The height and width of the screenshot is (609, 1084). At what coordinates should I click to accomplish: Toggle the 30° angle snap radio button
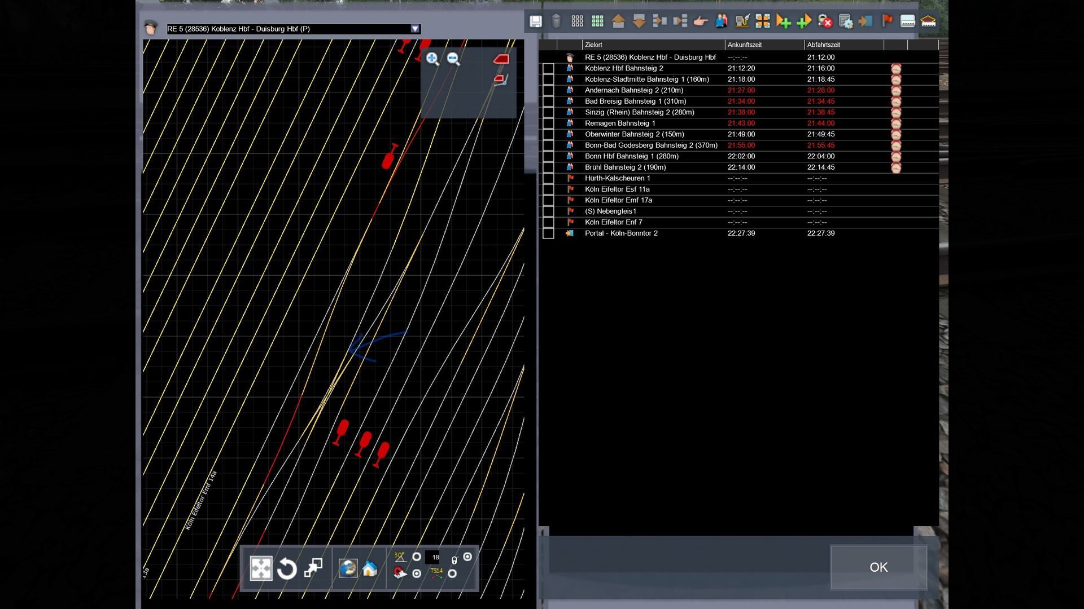[x=417, y=557]
